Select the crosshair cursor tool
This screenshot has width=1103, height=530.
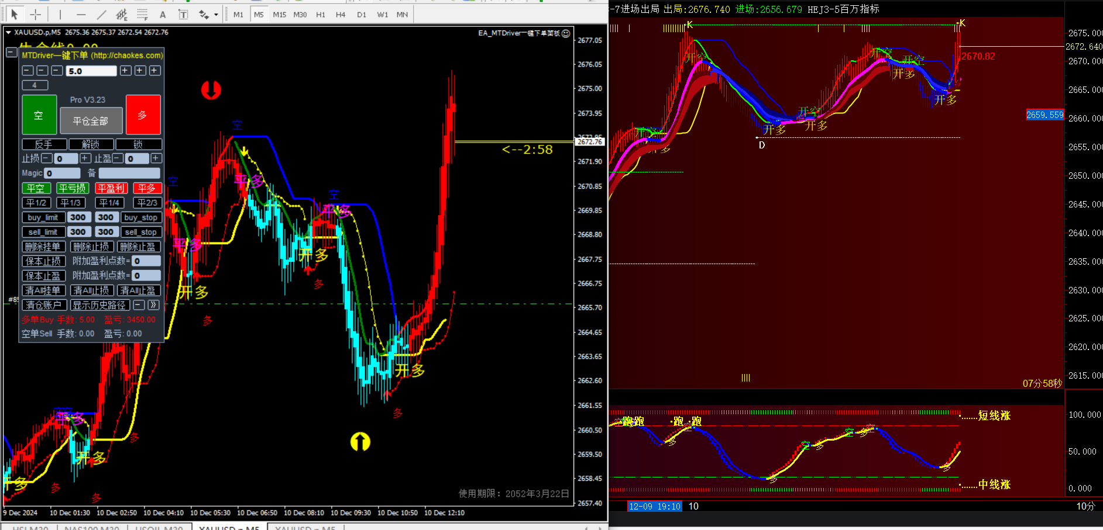point(35,15)
